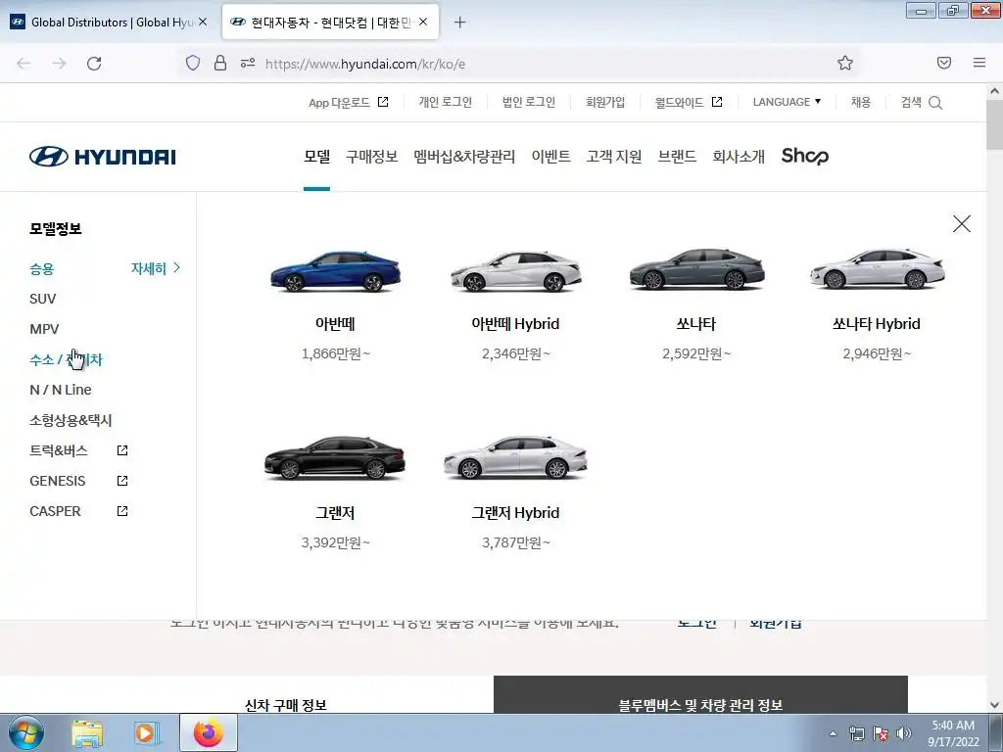Click the padlock site security icon
1003x752 pixels.
tap(220, 63)
